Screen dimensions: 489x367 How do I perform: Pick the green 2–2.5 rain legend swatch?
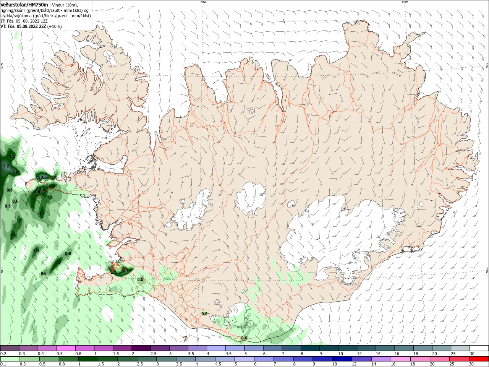pos(127,359)
